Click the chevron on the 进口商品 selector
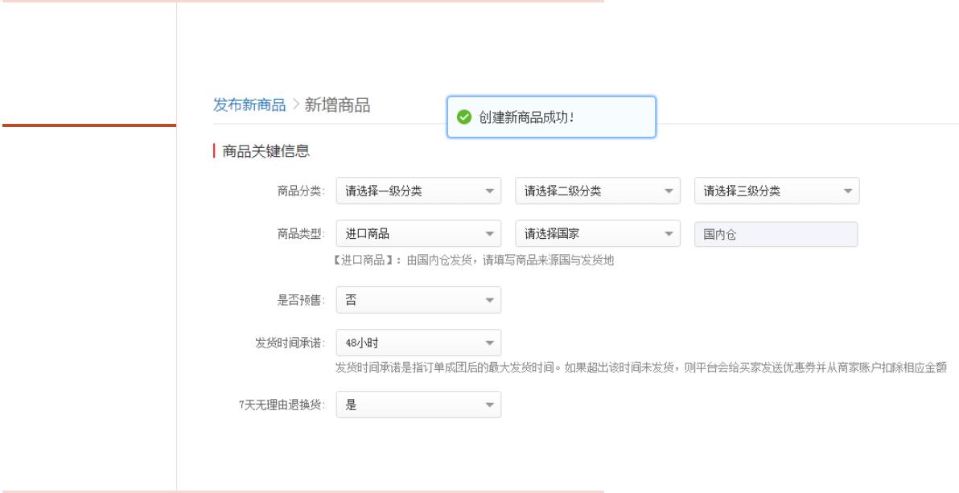The width and height of the screenshot is (959, 493). [x=491, y=234]
